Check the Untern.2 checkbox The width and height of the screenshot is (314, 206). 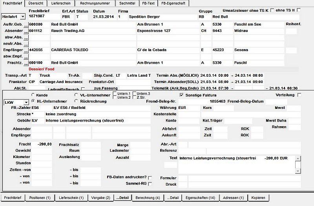115,97
